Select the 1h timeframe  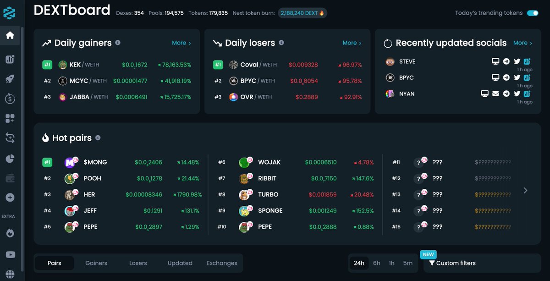[391, 263]
